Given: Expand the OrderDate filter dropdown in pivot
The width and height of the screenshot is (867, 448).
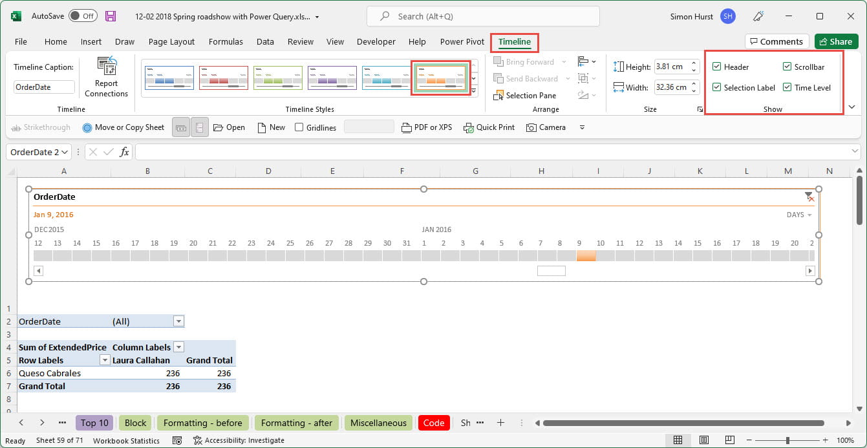Looking at the screenshot, I should (x=179, y=321).
